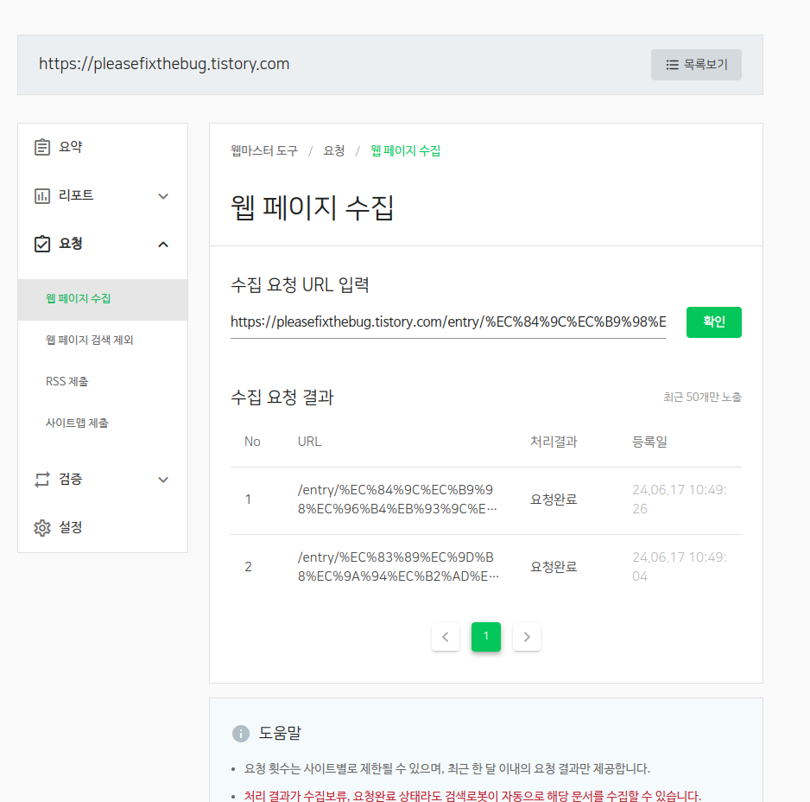
Task: Open the 리포트 menu label
Action: [x=76, y=195]
